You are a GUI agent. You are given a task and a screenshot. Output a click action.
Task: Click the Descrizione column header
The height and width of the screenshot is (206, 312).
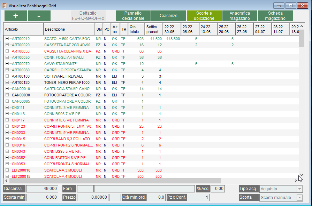[x=69, y=29]
